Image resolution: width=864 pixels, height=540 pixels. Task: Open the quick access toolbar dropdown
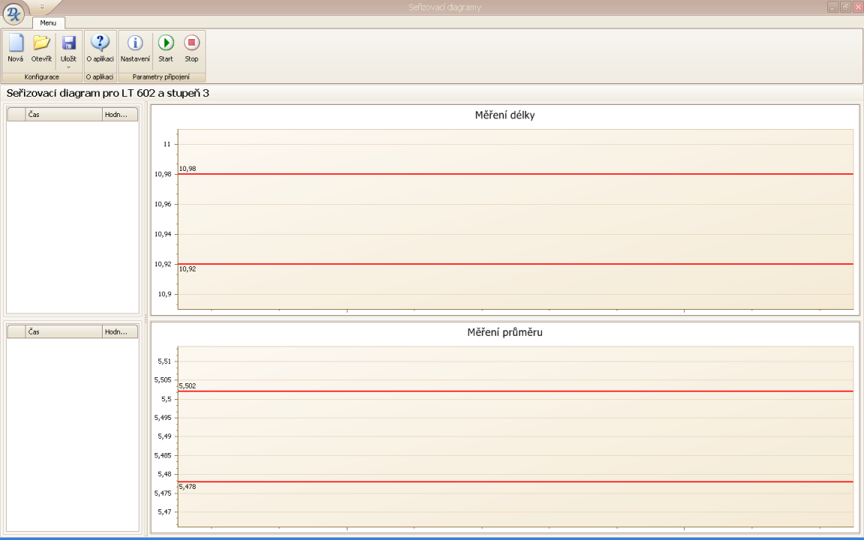(42, 7)
